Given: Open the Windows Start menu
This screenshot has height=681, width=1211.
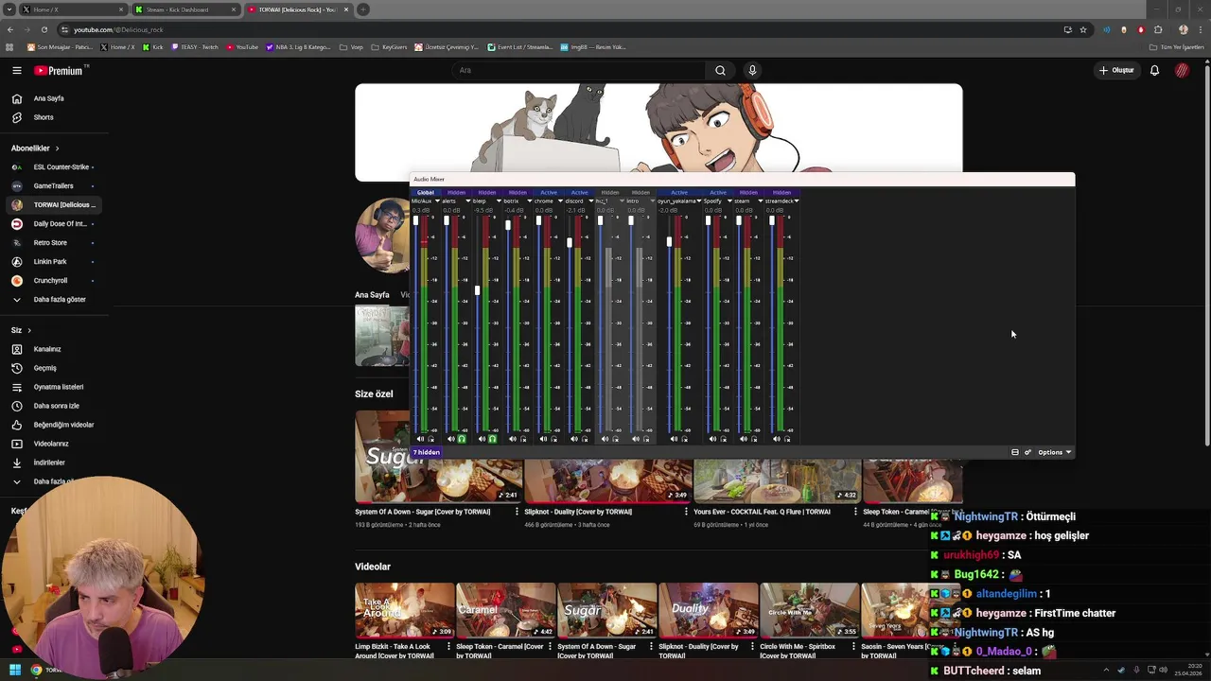Looking at the screenshot, I should point(15,670).
